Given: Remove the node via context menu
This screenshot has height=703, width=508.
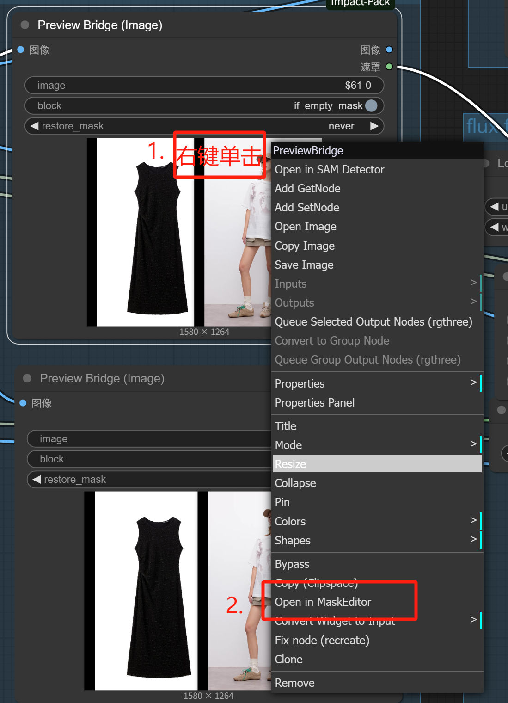Looking at the screenshot, I should click(295, 683).
